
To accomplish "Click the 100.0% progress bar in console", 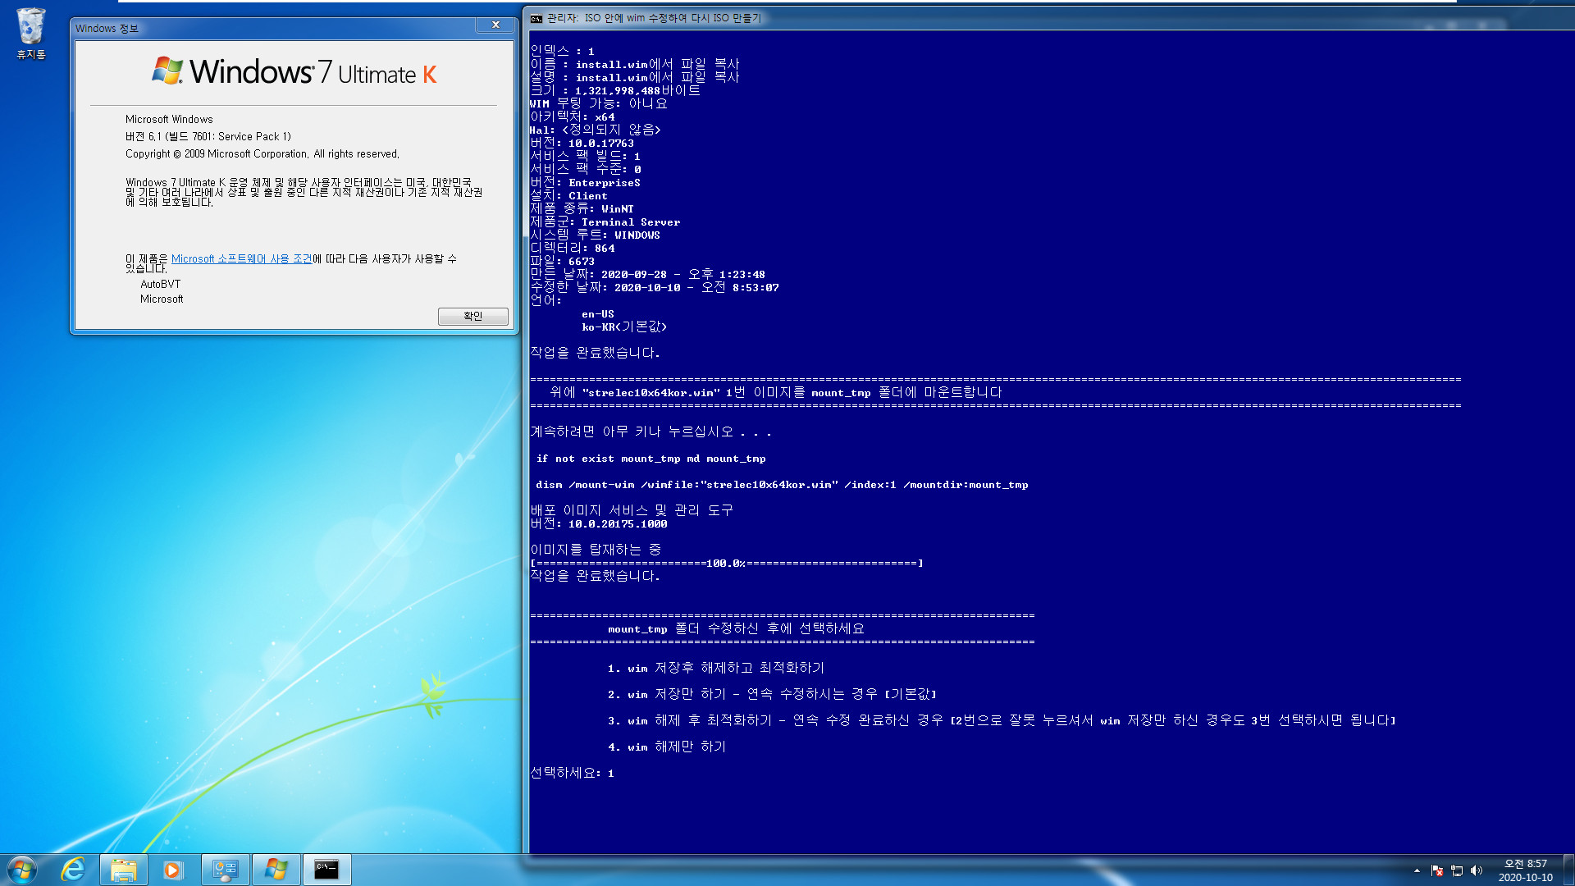I will (727, 563).
